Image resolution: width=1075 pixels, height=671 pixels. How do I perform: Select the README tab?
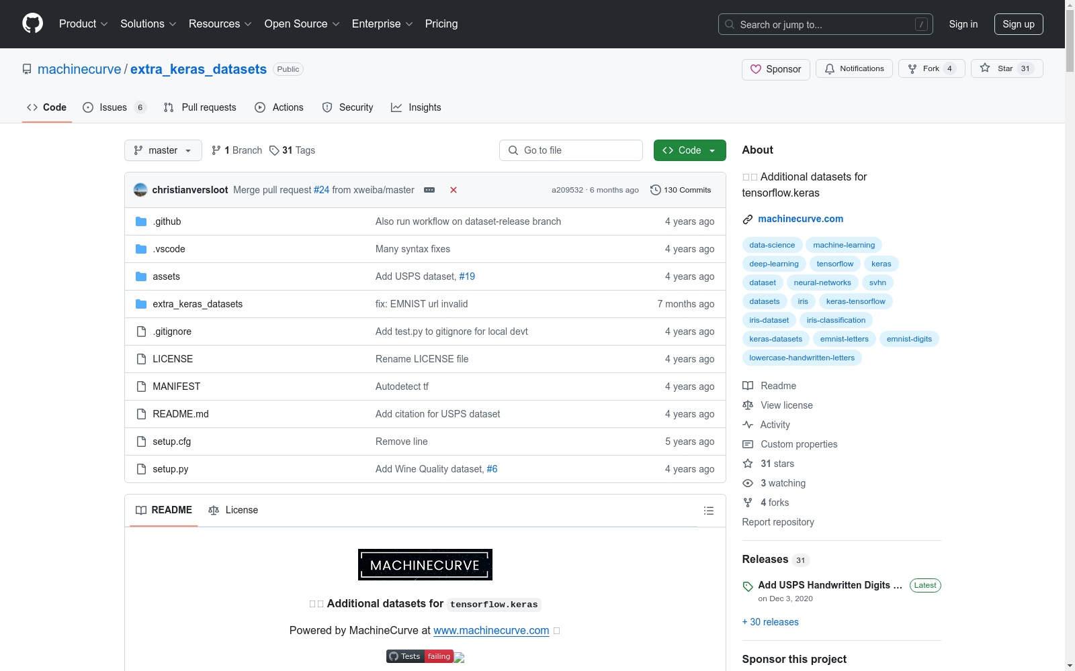164,510
